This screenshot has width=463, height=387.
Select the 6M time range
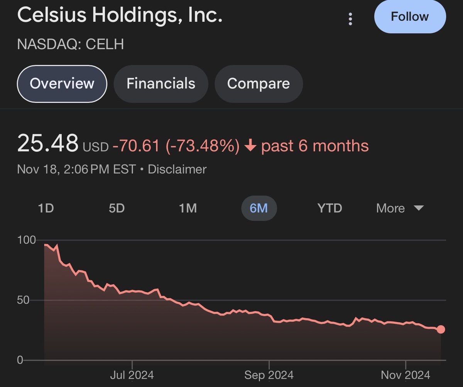(259, 208)
